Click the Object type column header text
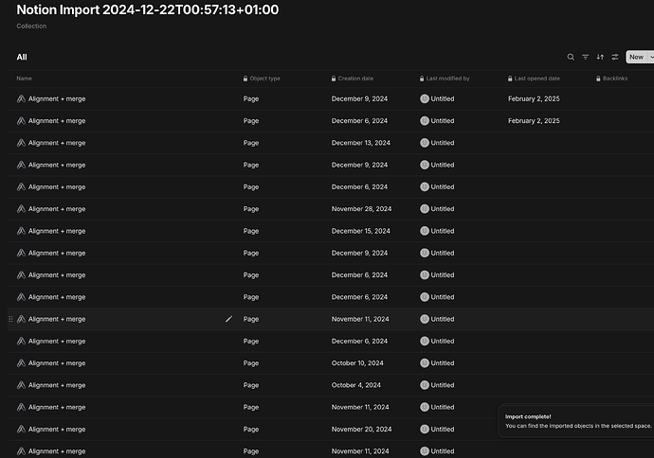Viewport: 654px width, 458px height. (264, 79)
